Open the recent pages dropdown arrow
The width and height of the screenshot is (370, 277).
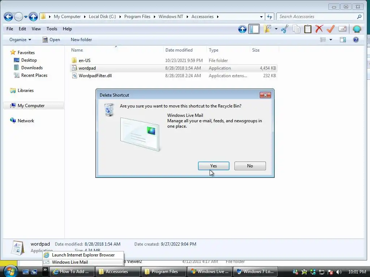pyautogui.click(x=26, y=17)
